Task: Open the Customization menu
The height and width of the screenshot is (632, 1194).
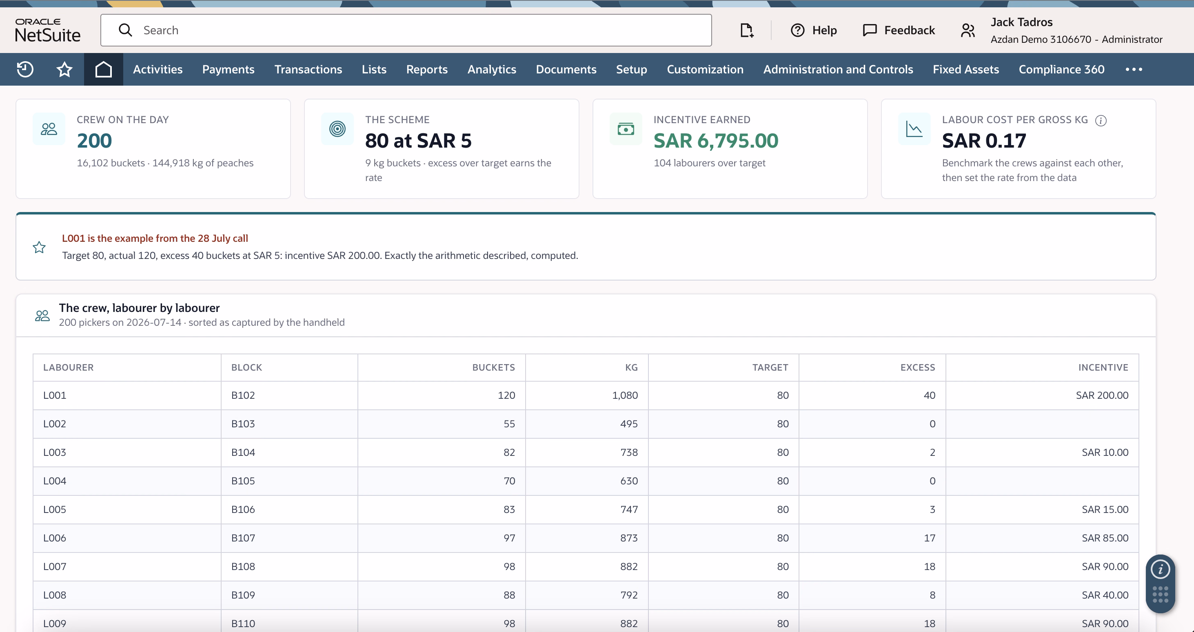Action: point(705,69)
